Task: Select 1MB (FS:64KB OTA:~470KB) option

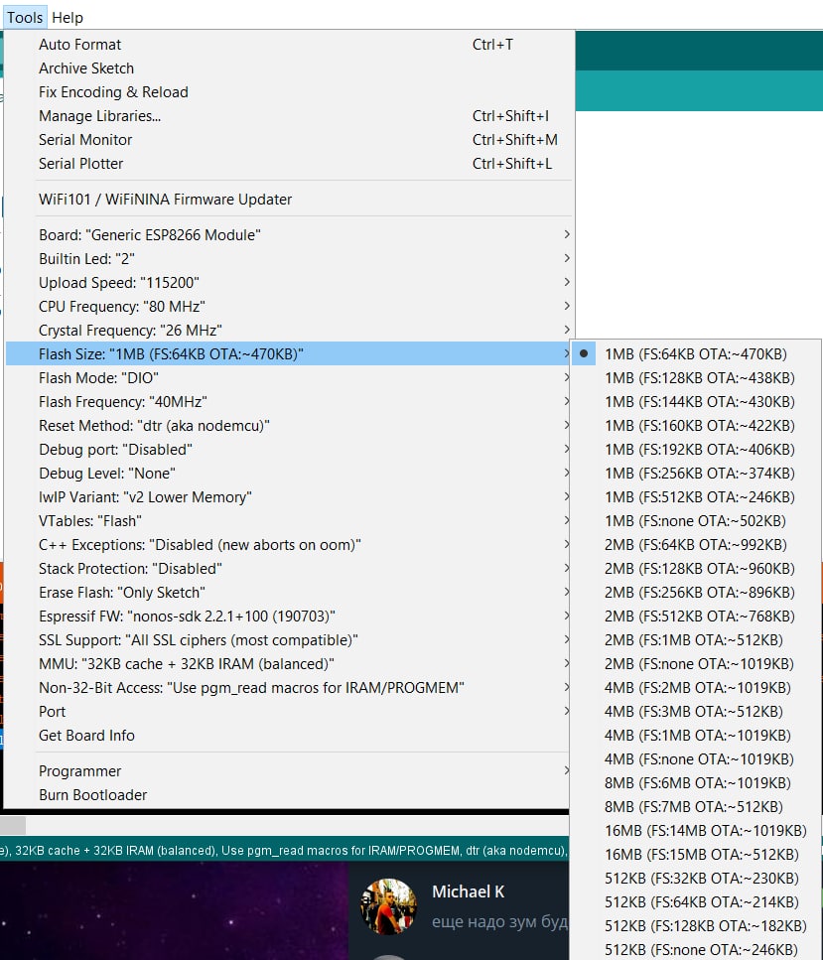Action: [696, 353]
